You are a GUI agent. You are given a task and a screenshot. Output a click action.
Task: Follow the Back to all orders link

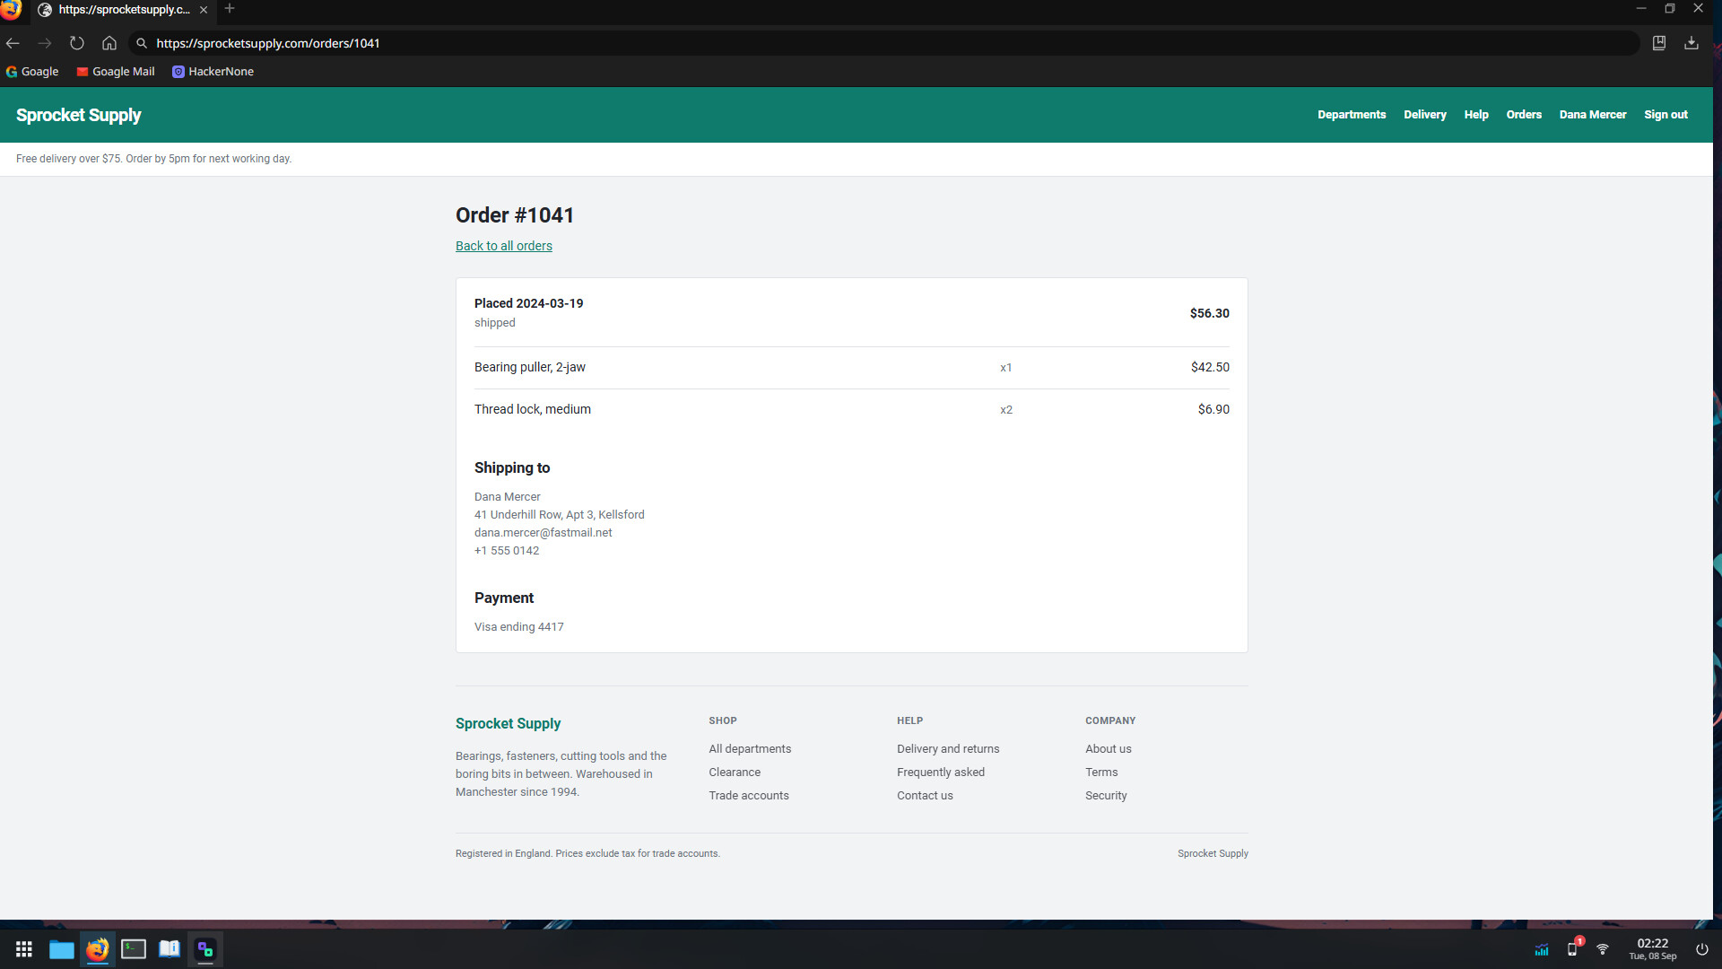[504, 246]
